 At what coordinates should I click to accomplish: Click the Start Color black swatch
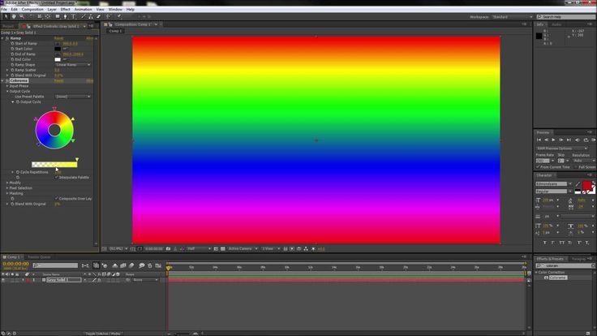(58, 50)
